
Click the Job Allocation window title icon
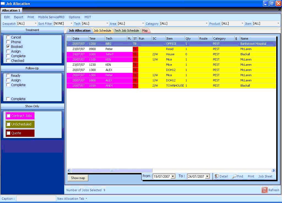3,4
